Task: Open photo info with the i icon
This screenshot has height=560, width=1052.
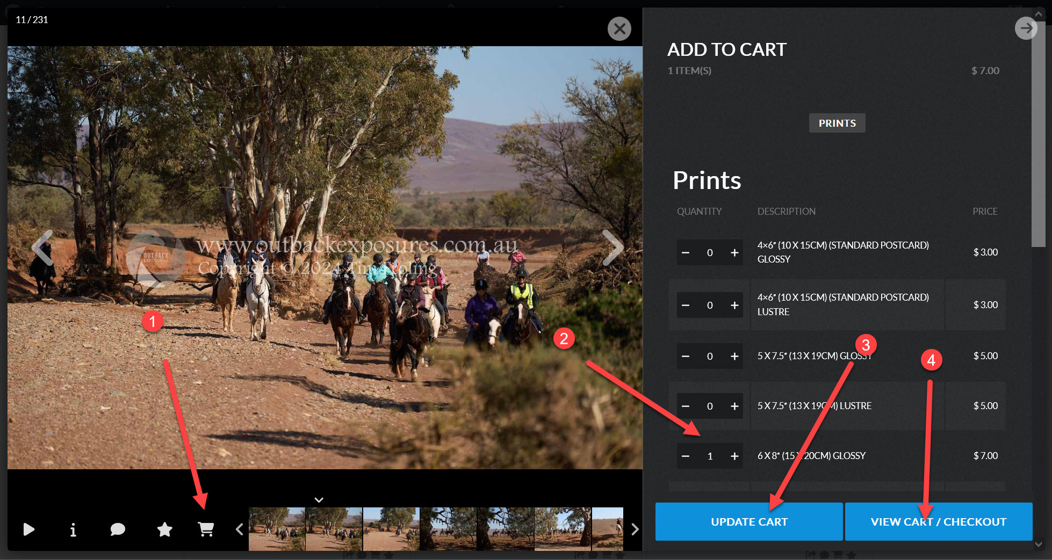Action: 73,530
